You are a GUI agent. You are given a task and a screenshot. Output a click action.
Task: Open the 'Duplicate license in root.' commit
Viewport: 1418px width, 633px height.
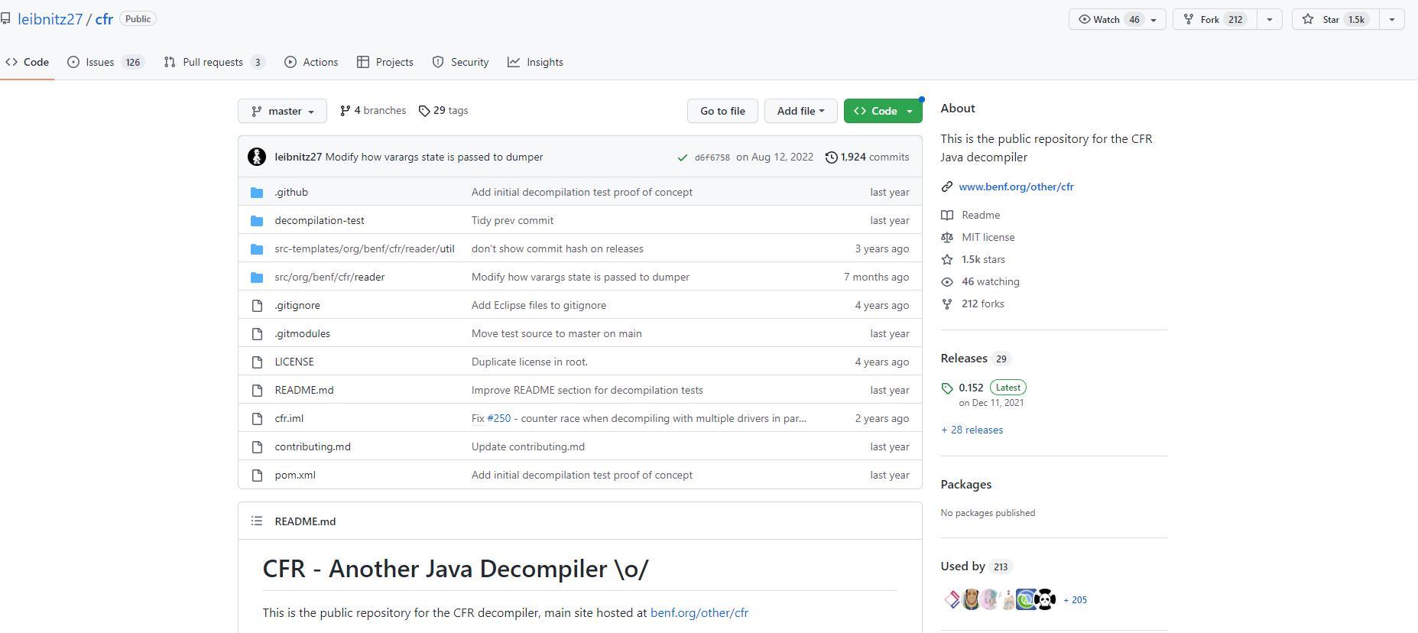pos(530,362)
